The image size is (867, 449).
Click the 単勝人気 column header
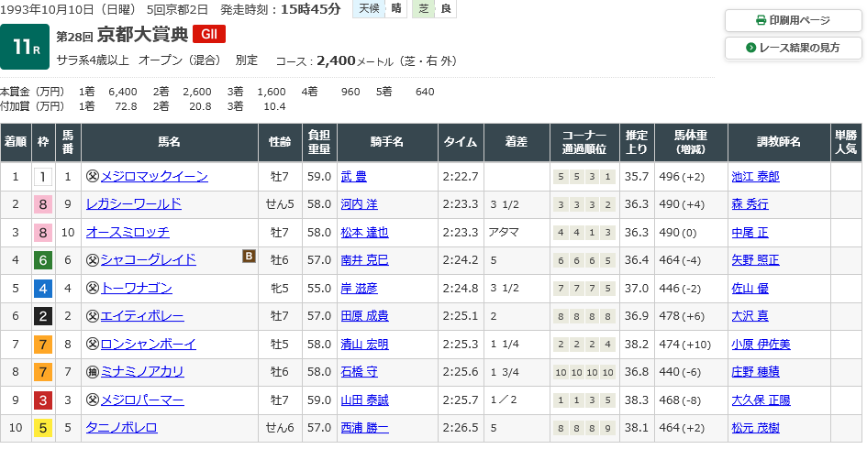[x=846, y=142]
